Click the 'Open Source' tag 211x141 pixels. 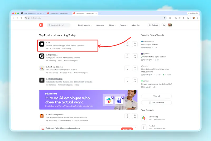(x=53, y=73)
